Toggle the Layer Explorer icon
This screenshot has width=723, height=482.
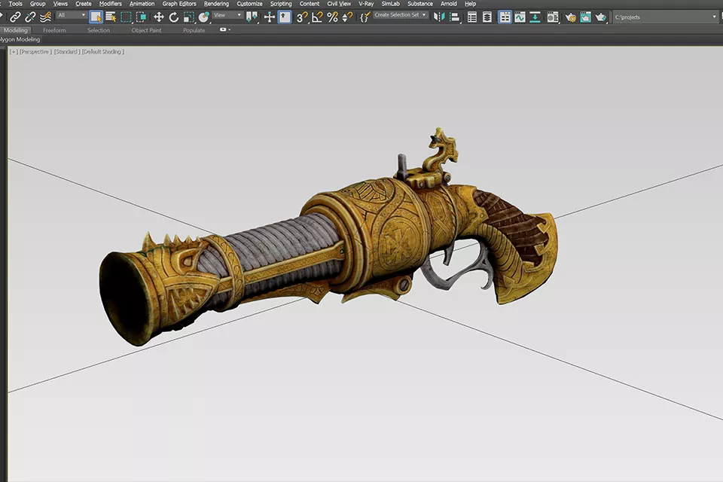pos(487,17)
